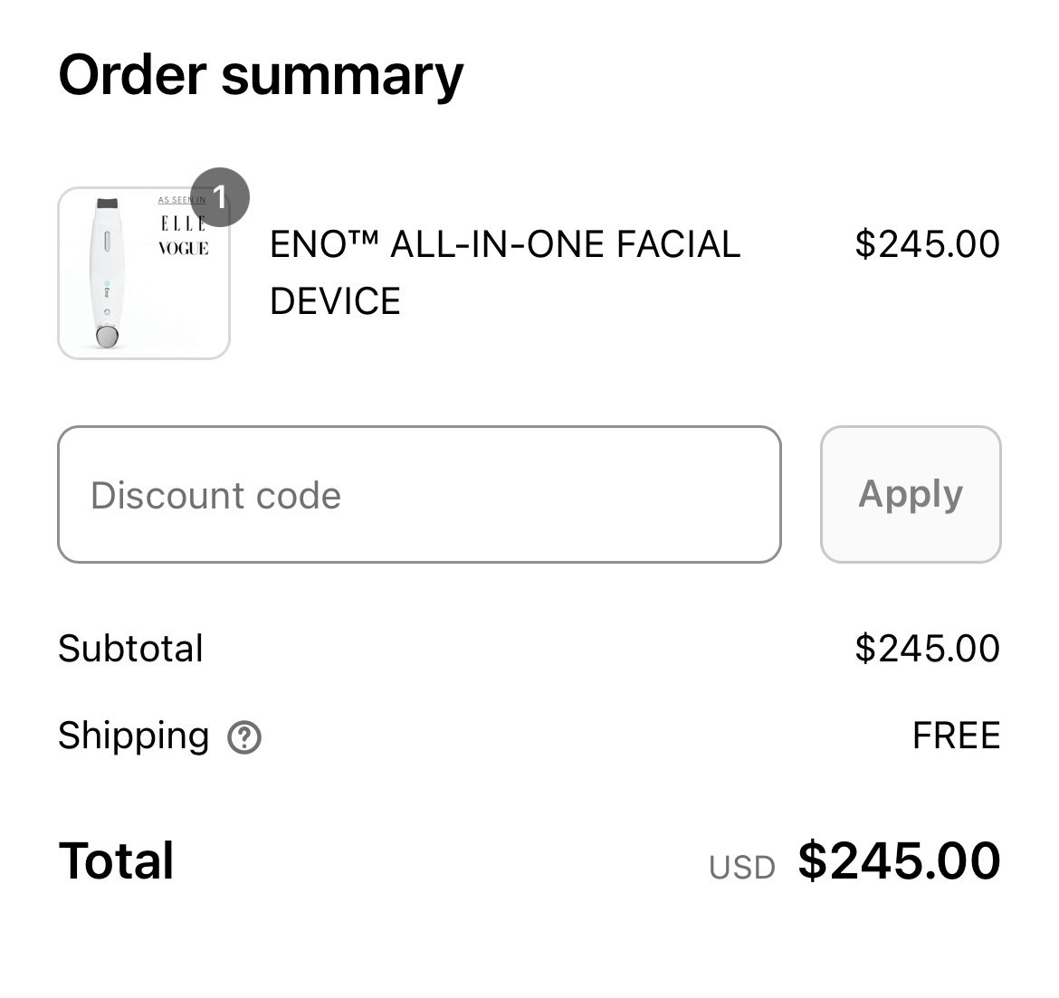Click the Order summary heading
This screenshot has width=1059, height=998.
tap(261, 76)
